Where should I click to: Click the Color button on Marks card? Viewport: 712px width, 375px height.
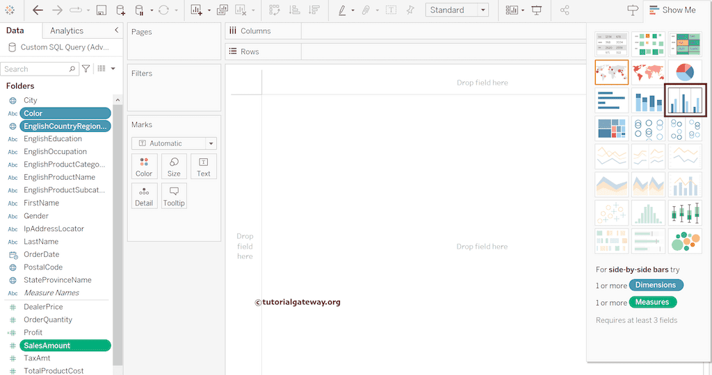(144, 167)
